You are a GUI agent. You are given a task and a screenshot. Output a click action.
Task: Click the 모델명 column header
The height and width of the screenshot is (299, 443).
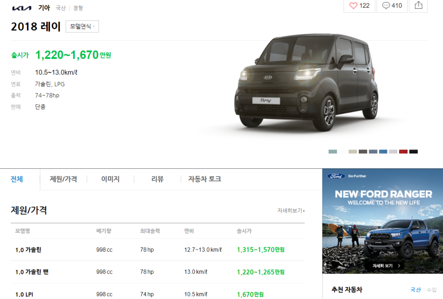[x=23, y=231]
